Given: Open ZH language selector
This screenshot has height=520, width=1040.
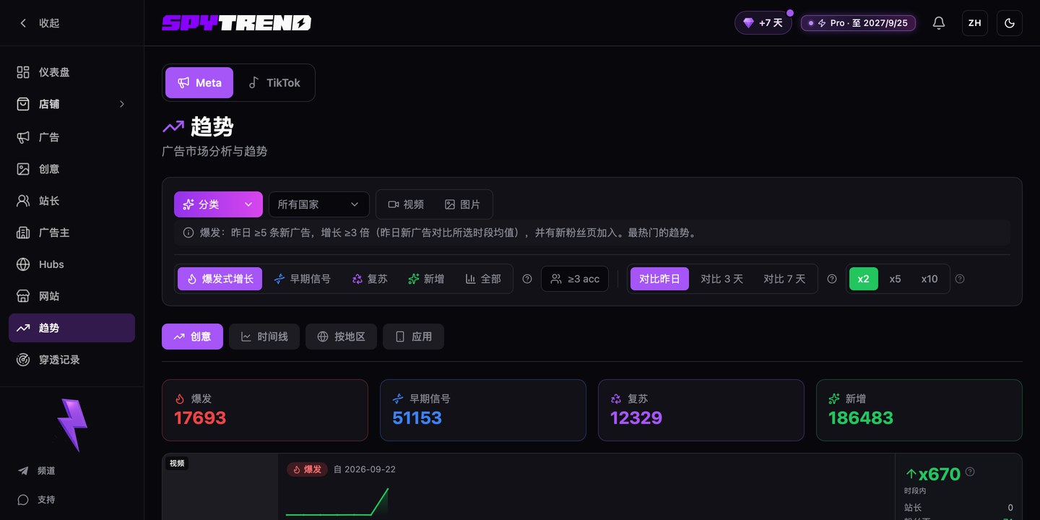Looking at the screenshot, I should [975, 23].
